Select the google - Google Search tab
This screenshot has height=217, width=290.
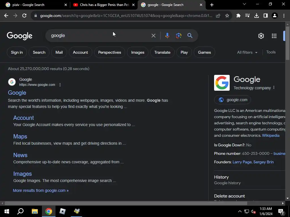pos(171,5)
